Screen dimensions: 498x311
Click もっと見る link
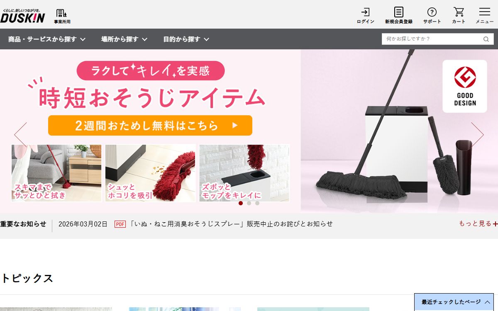pos(475,224)
